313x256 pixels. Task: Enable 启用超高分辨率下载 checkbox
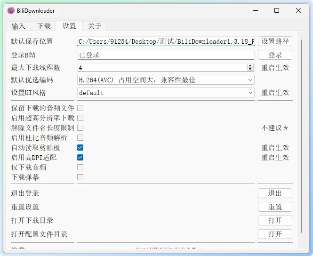point(80,118)
